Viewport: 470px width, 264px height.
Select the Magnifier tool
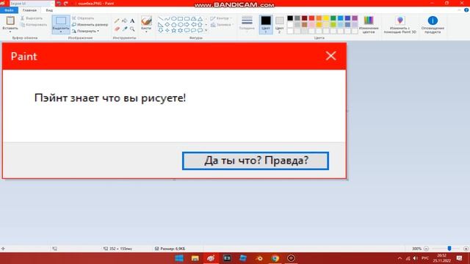click(132, 29)
